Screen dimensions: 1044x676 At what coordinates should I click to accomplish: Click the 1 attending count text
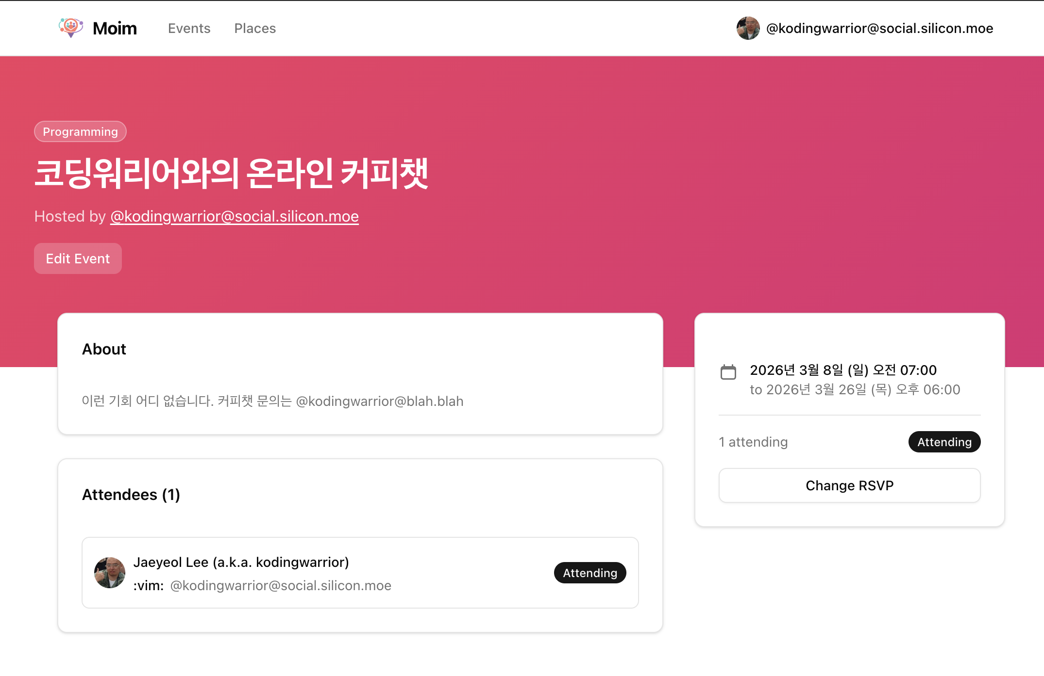(x=753, y=442)
